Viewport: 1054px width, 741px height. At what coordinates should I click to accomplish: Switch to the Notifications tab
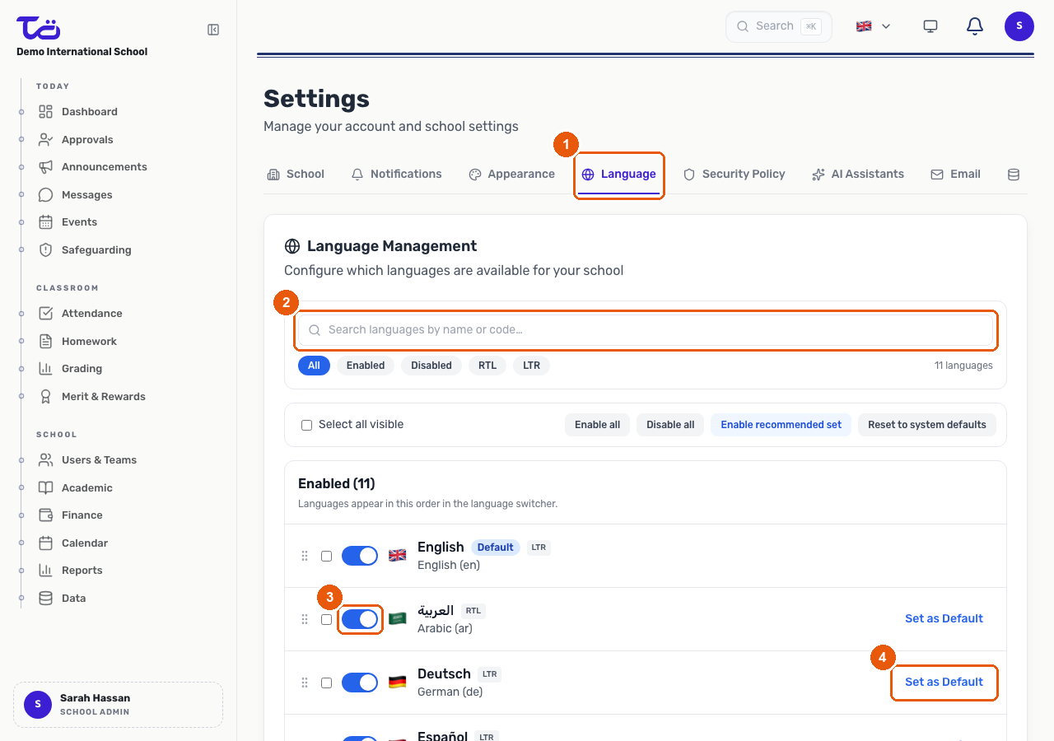pos(396,175)
